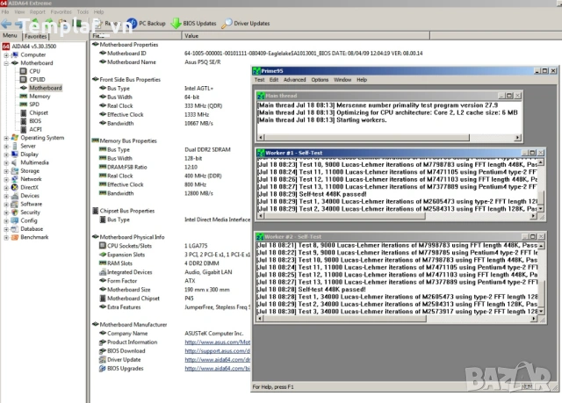Viewport: 562px width, 403px height.
Task: Click the Field column header
Action: coord(136,36)
